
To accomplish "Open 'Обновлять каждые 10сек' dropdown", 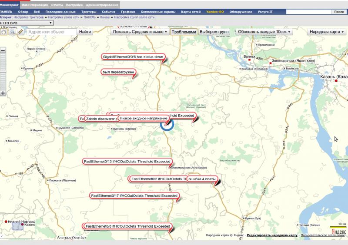I will click(x=264, y=32).
